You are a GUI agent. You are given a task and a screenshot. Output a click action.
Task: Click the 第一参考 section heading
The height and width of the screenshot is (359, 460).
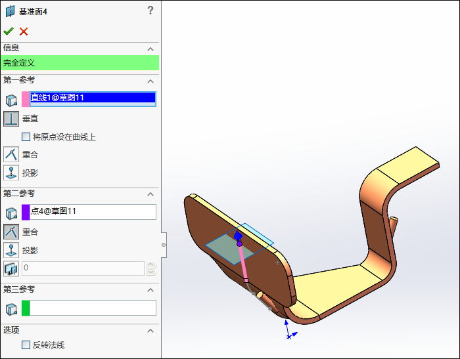point(19,79)
